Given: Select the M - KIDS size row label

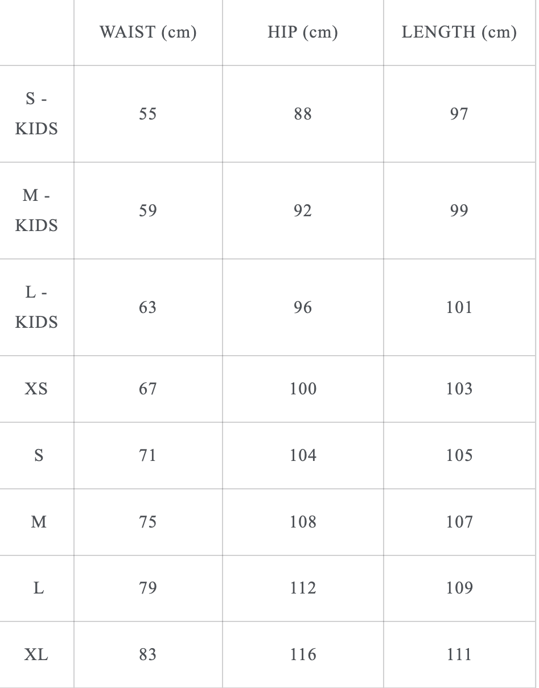Looking at the screenshot, I should tap(36, 211).
